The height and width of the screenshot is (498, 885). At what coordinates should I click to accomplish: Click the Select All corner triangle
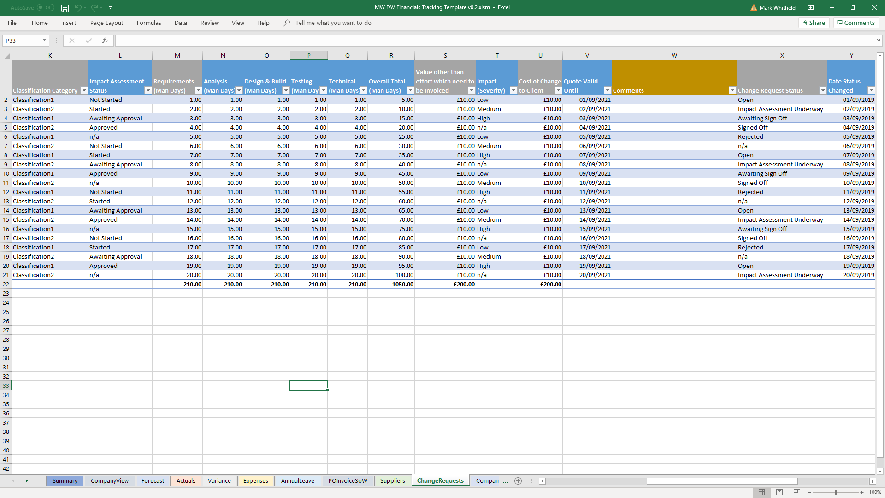click(x=7, y=56)
